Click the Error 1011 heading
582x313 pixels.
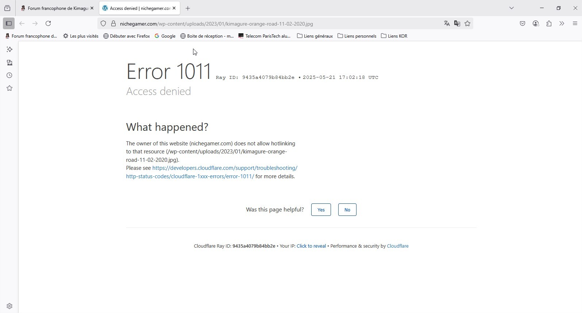pyautogui.click(x=169, y=71)
